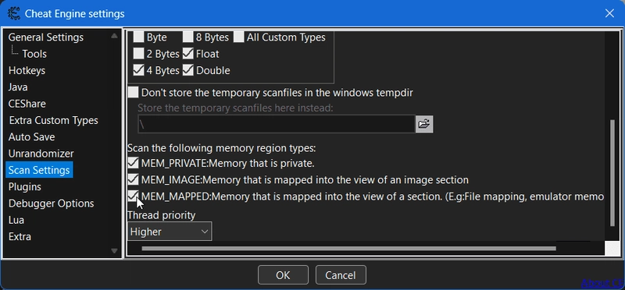The height and width of the screenshot is (290, 625).
Task: Open the About CE link
Action: 603,283
